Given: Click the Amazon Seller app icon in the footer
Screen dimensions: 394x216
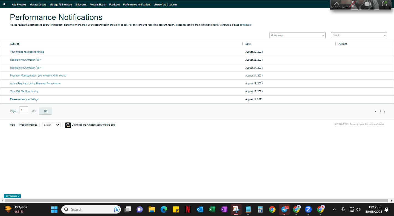Looking at the screenshot, I should pos(68,125).
